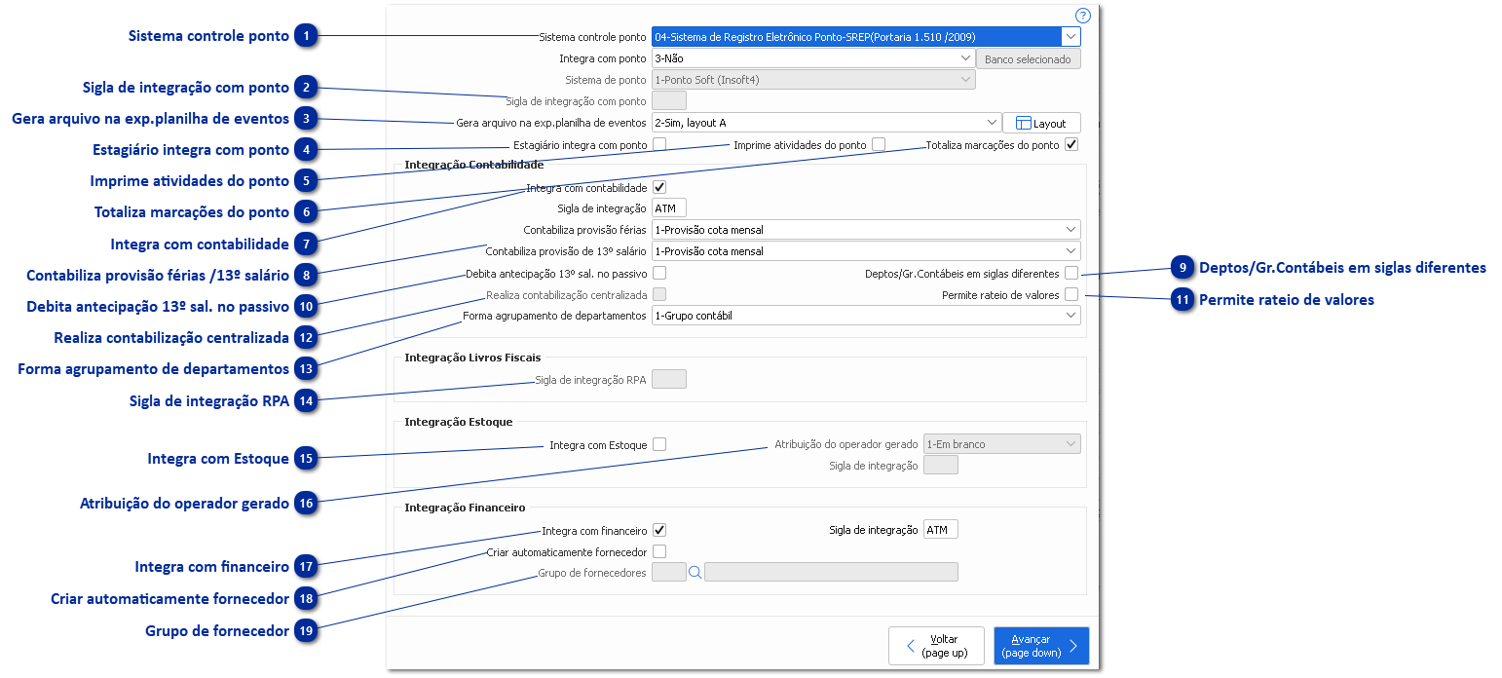This screenshot has width=1502, height=678.
Task: Check Criar automaticamente fornecedor box
Action: pyautogui.click(x=659, y=551)
